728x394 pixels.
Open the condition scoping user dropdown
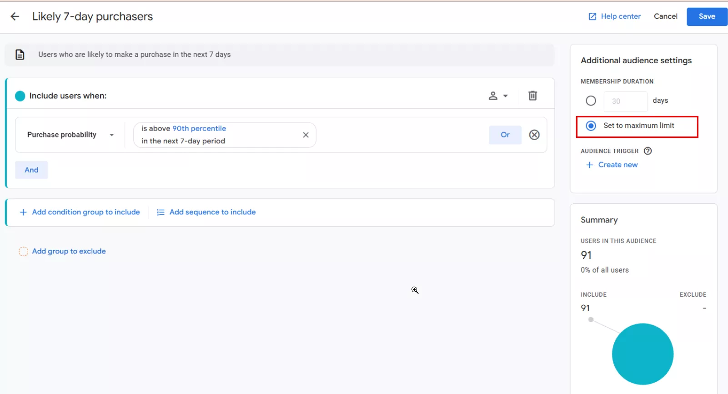pos(498,96)
